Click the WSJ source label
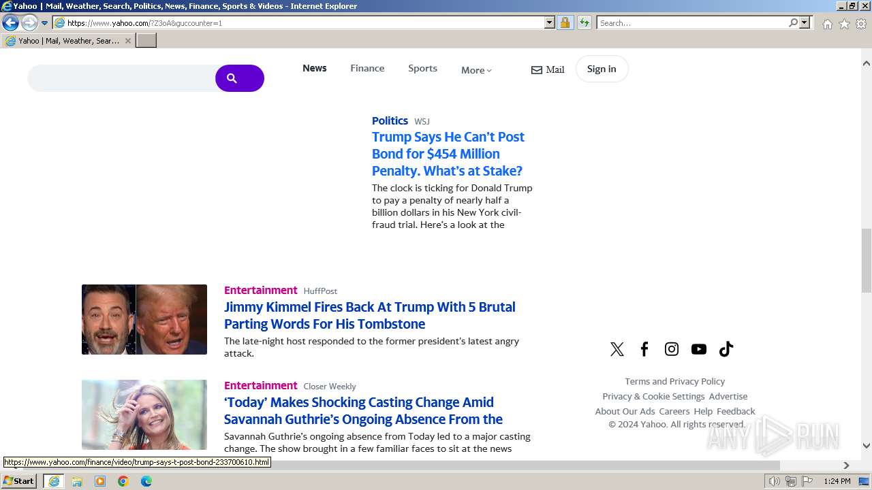The width and height of the screenshot is (872, 490). pos(422,121)
